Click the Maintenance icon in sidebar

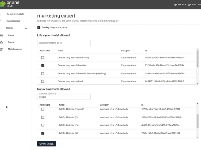[x=2, y=49]
